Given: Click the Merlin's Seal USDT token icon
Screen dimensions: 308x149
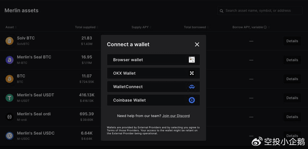Looking at the screenshot, I should point(10,98).
